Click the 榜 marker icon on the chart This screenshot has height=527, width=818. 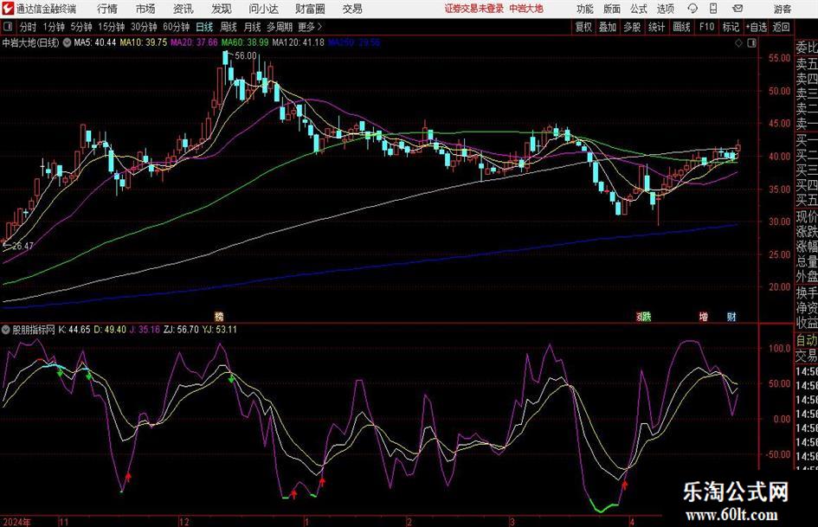pos(219,316)
